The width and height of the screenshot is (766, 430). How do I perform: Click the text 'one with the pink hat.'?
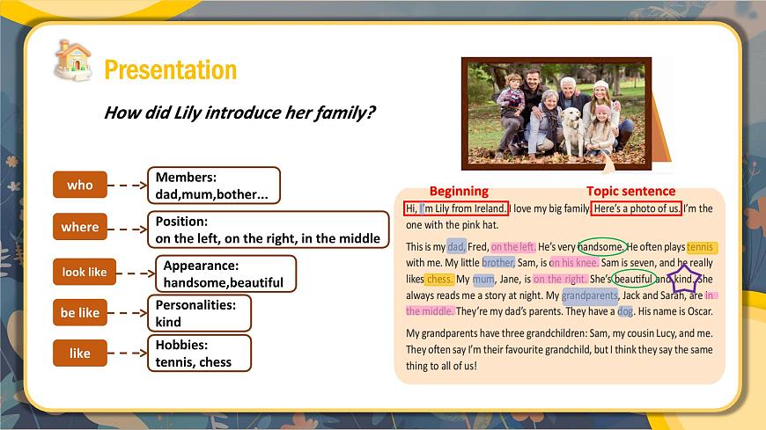tap(453, 225)
